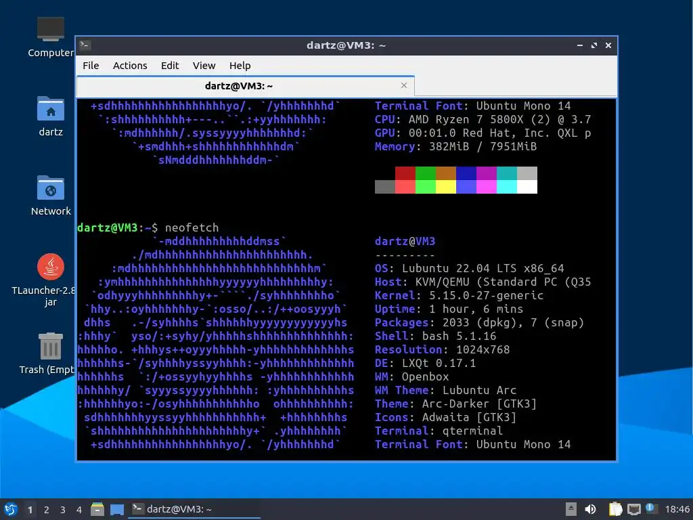Open the dartz home folder icon
The height and width of the screenshot is (520, 693).
coord(50,116)
